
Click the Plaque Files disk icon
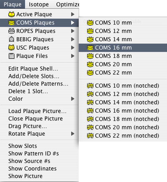[x=12, y=56]
